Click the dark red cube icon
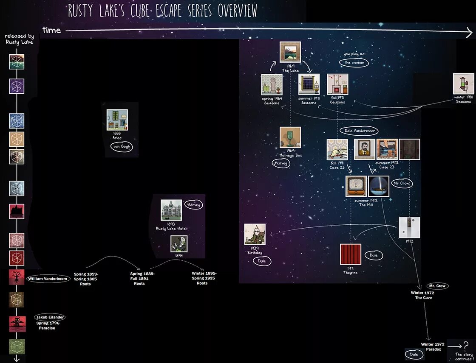Screen dimensions: 476x363 click(17, 258)
